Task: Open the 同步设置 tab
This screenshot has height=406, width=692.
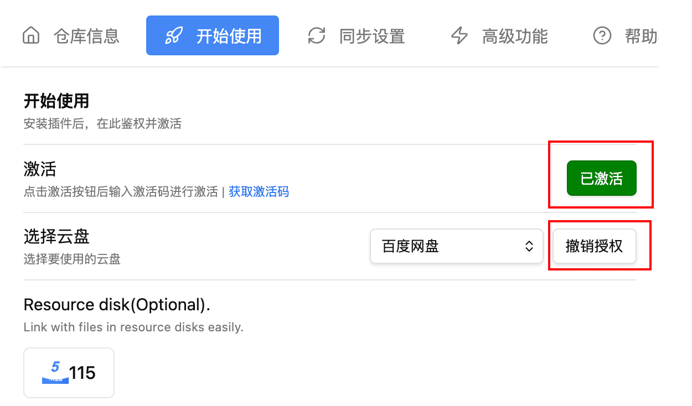Action: tap(372, 37)
